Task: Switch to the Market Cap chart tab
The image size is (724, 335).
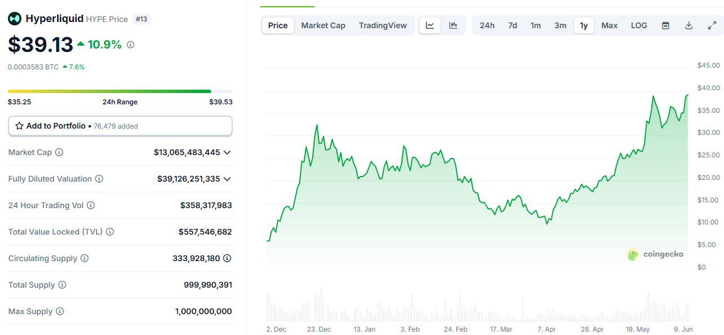Action: point(323,25)
